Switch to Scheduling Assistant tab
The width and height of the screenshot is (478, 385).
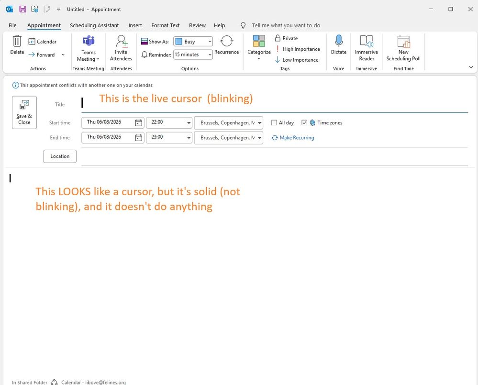click(x=94, y=25)
